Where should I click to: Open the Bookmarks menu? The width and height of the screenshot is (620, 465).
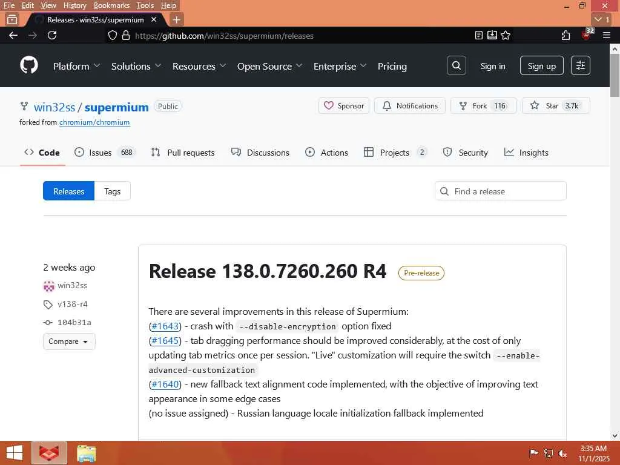pyautogui.click(x=111, y=5)
